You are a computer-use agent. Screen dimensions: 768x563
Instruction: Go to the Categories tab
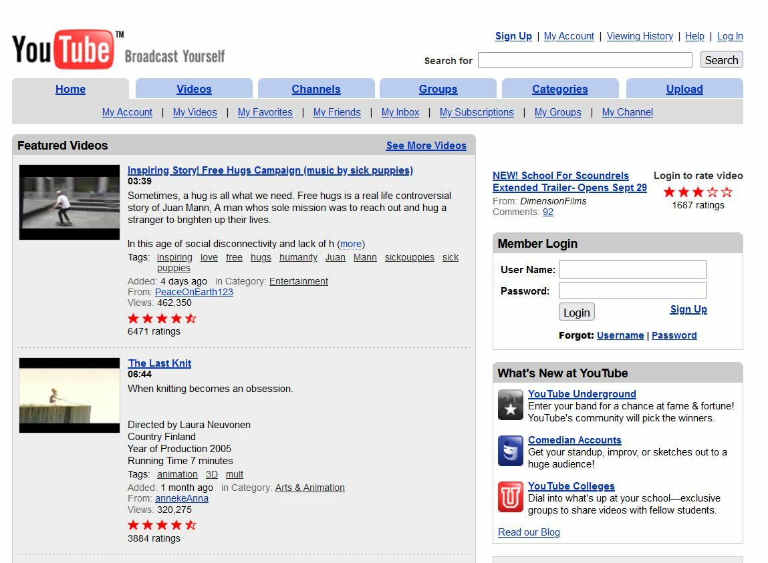(560, 89)
